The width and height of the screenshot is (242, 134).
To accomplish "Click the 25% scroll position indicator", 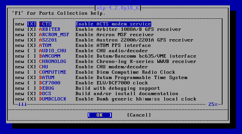I will coord(213,104).
